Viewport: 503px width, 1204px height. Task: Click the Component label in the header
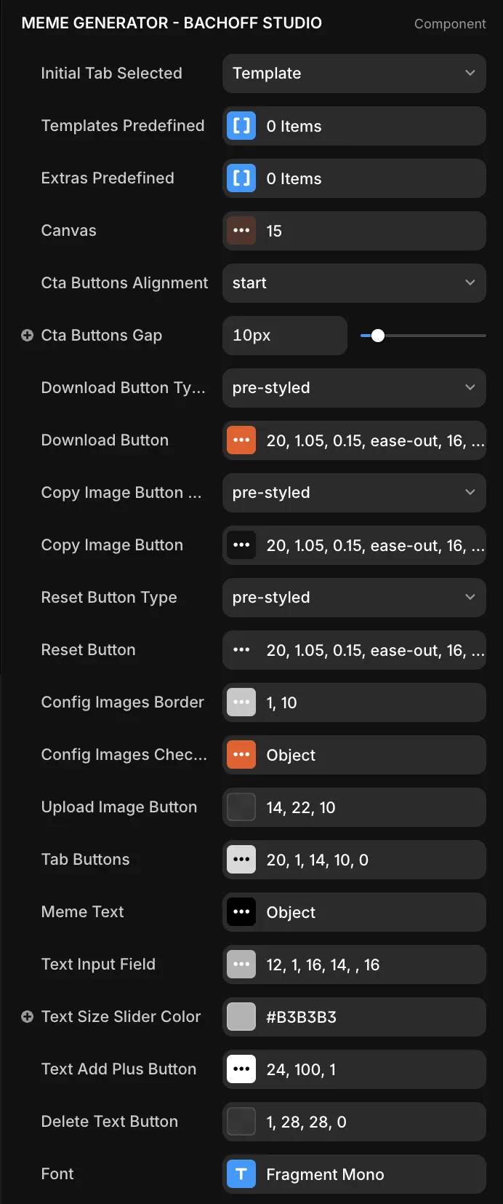pos(450,24)
